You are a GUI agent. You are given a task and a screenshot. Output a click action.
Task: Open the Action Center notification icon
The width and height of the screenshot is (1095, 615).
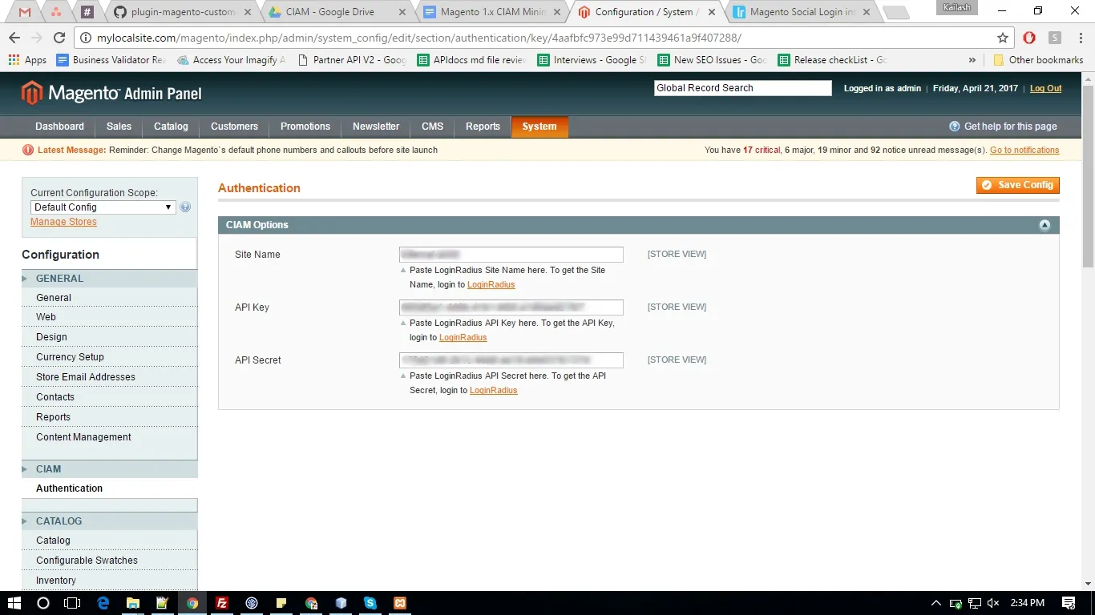pyautogui.click(x=1069, y=603)
